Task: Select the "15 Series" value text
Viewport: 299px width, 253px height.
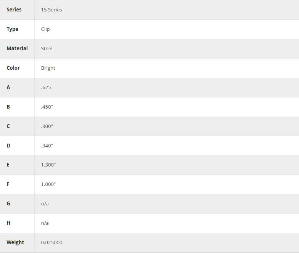Action: tap(51, 10)
